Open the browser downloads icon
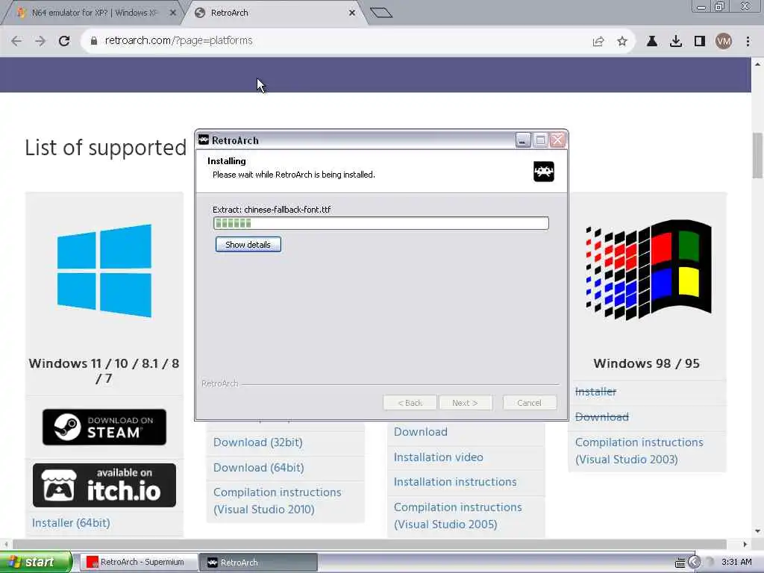764x573 pixels. coord(676,42)
